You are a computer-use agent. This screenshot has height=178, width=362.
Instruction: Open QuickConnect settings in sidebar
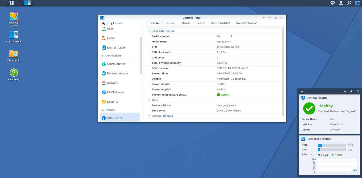(116, 64)
